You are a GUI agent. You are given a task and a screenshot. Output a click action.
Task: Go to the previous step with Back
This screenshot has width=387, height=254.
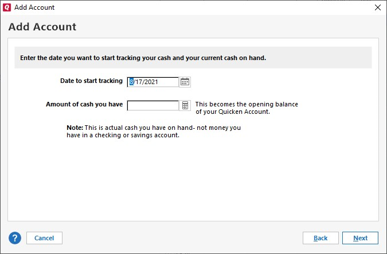click(320, 238)
